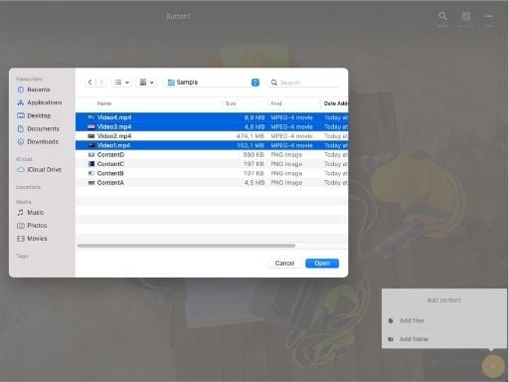Viewport: 509px width, 382px height.
Task: Select ContentD image file
Action: pos(212,154)
